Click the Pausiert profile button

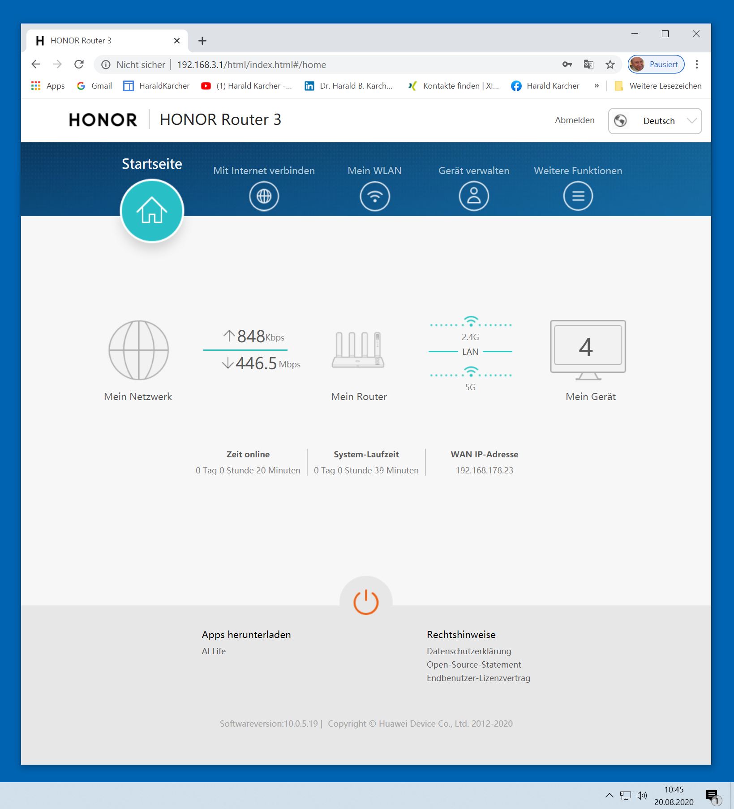click(x=656, y=64)
